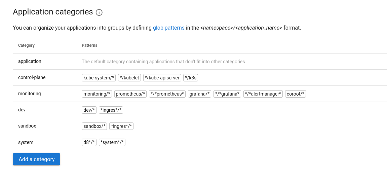Select the */k3s pattern tag
Image resolution: width=387 pixels, height=178 pixels.
coord(191,78)
